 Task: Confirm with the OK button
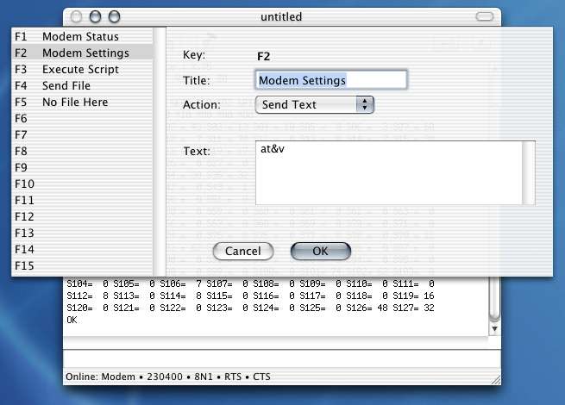point(320,251)
